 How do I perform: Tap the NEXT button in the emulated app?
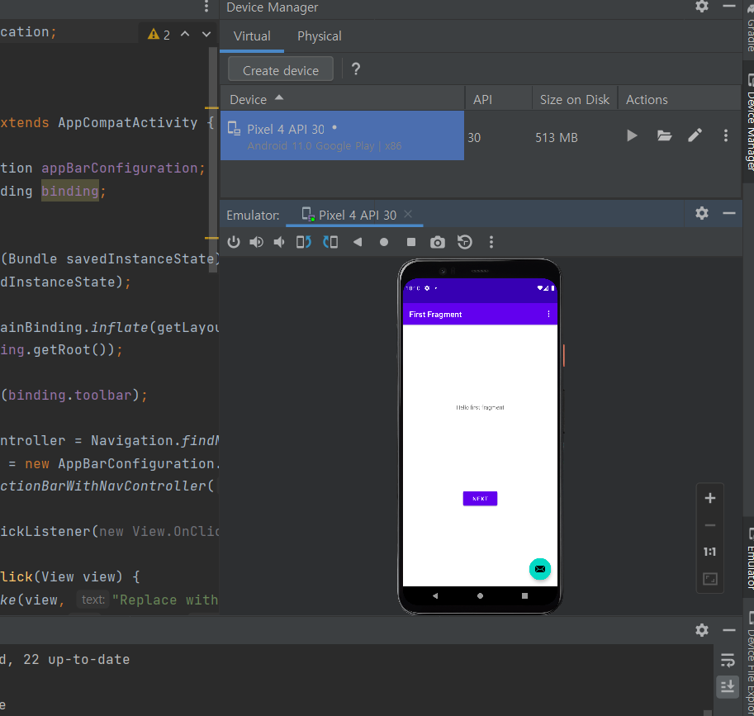[x=480, y=498]
